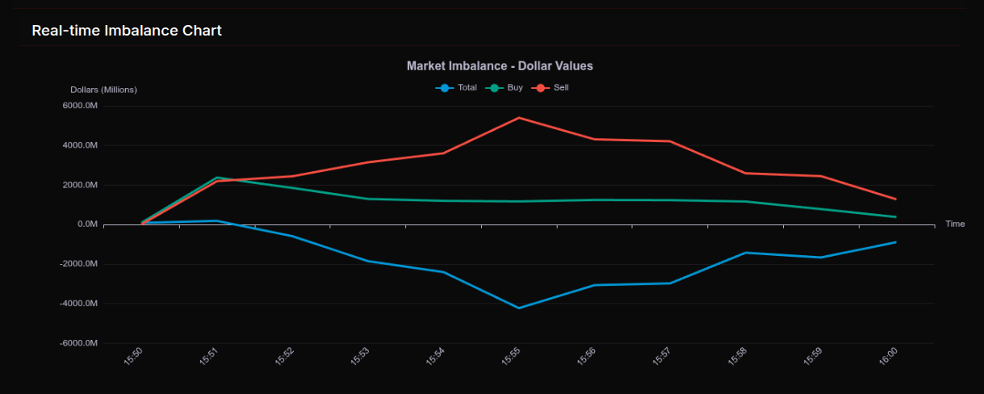984x394 pixels.
Task: Select the 15:55 x-axis tick label
Action: click(512, 357)
